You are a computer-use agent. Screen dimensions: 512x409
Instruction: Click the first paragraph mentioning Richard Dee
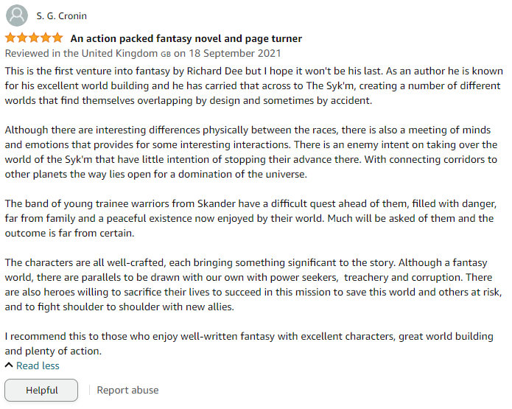(253, 85)
